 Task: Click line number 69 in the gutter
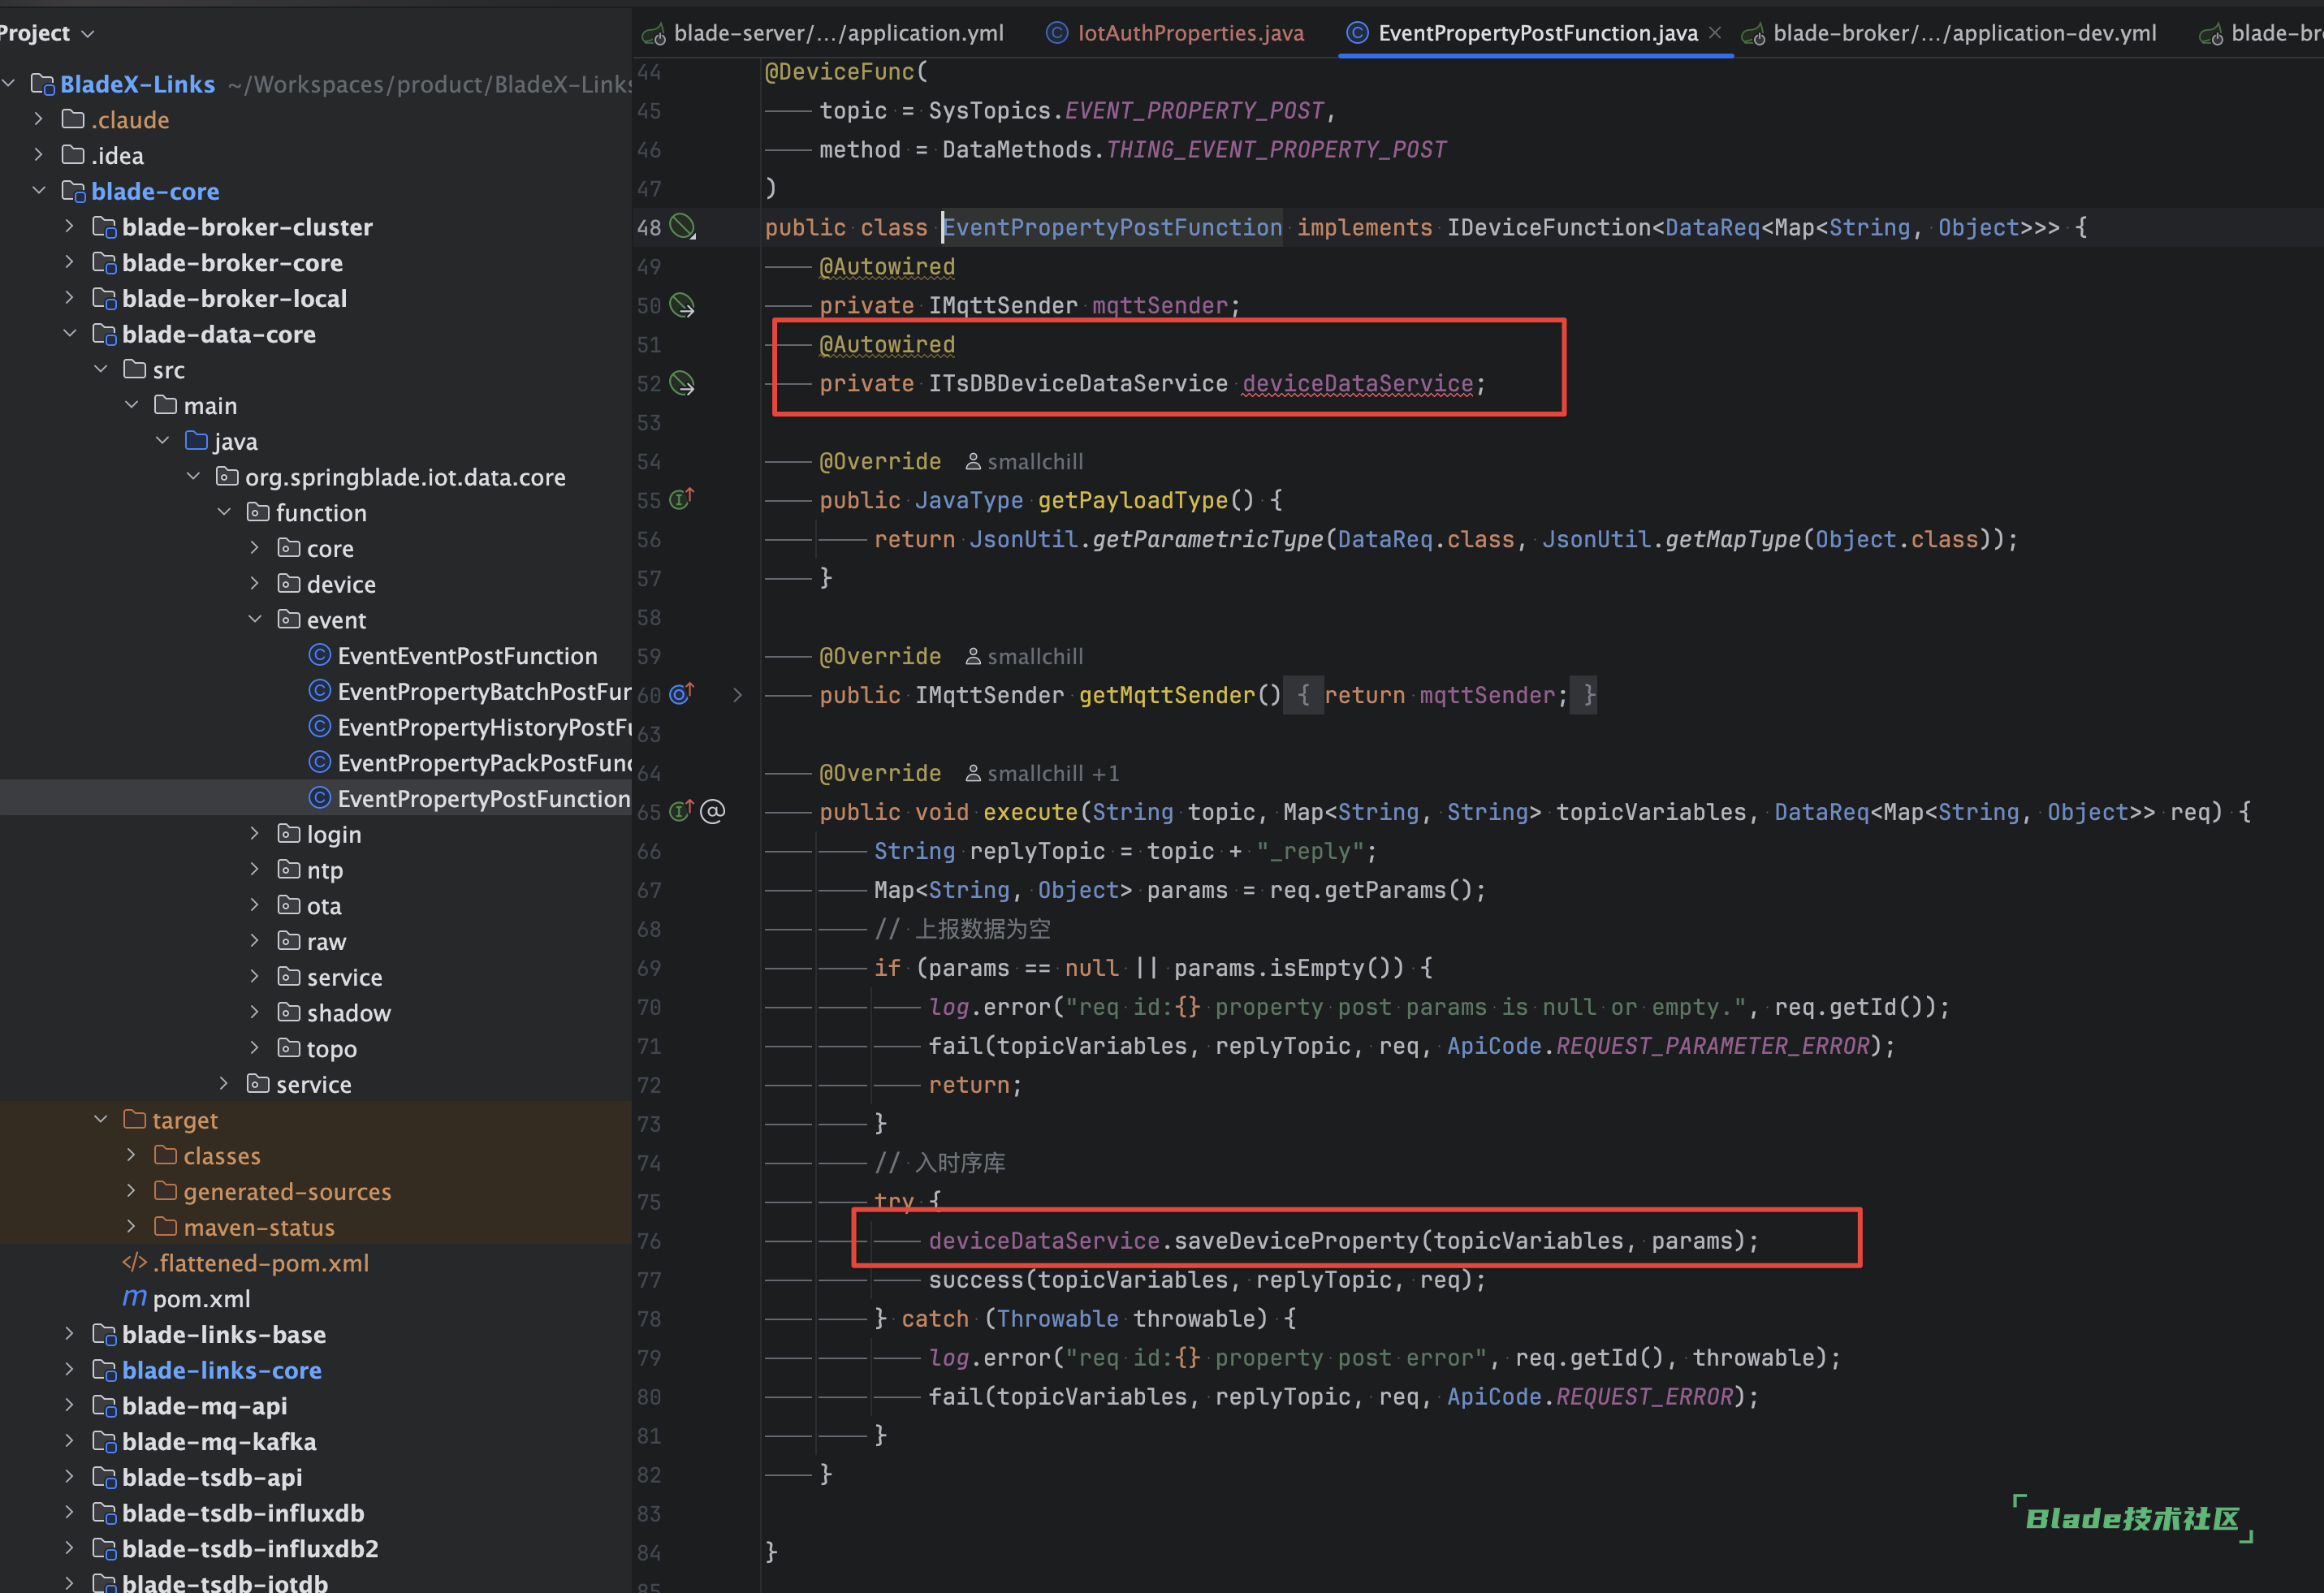[x=649, y=967]
